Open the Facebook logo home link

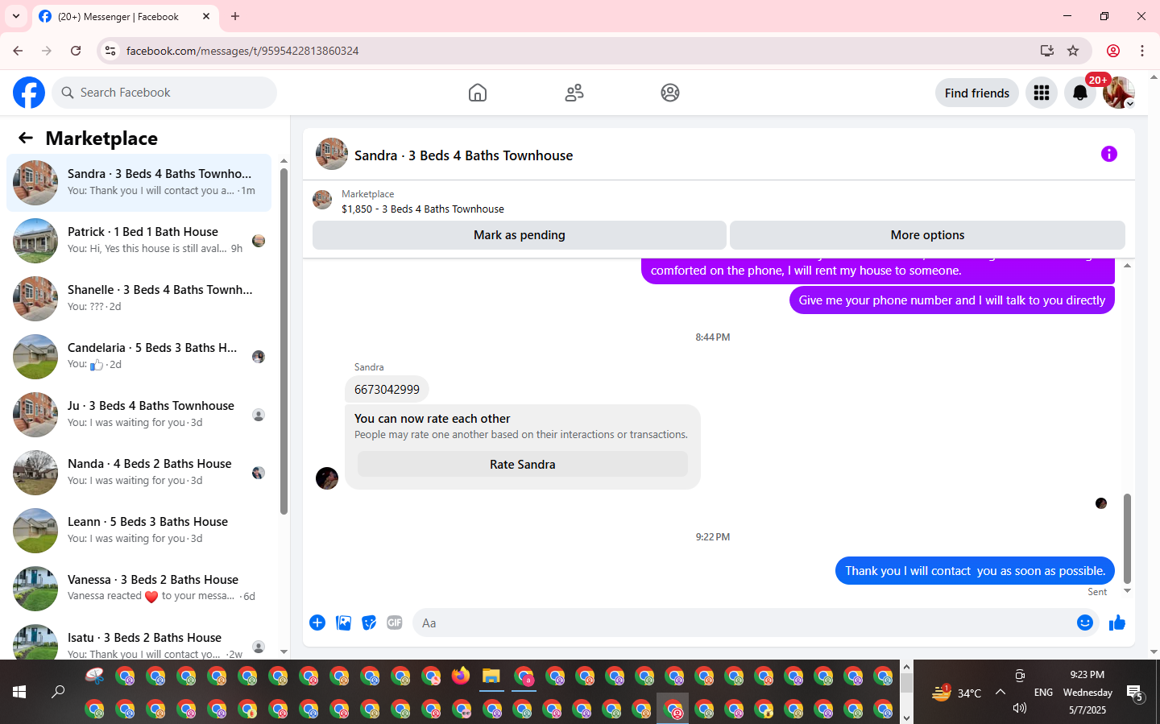[29, 93]
